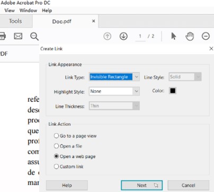
Task: Open the View menu
Action: [x=10, y=11]
